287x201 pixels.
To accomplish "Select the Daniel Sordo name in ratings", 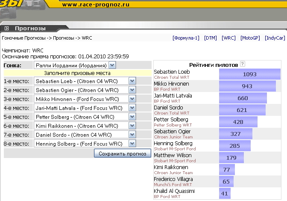I will [x=168, y=107].
